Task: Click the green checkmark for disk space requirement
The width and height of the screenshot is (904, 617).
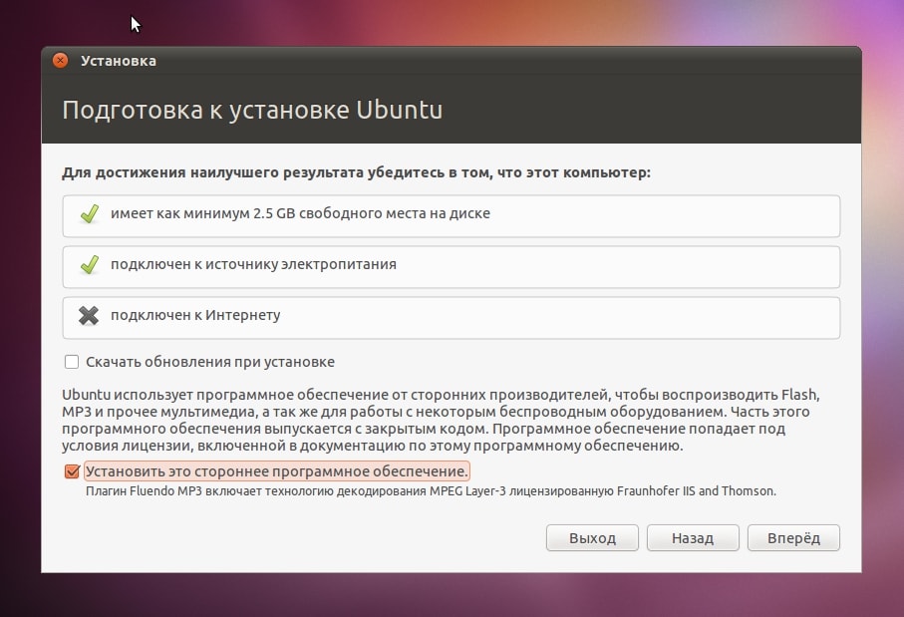Action: coord(90,214)
